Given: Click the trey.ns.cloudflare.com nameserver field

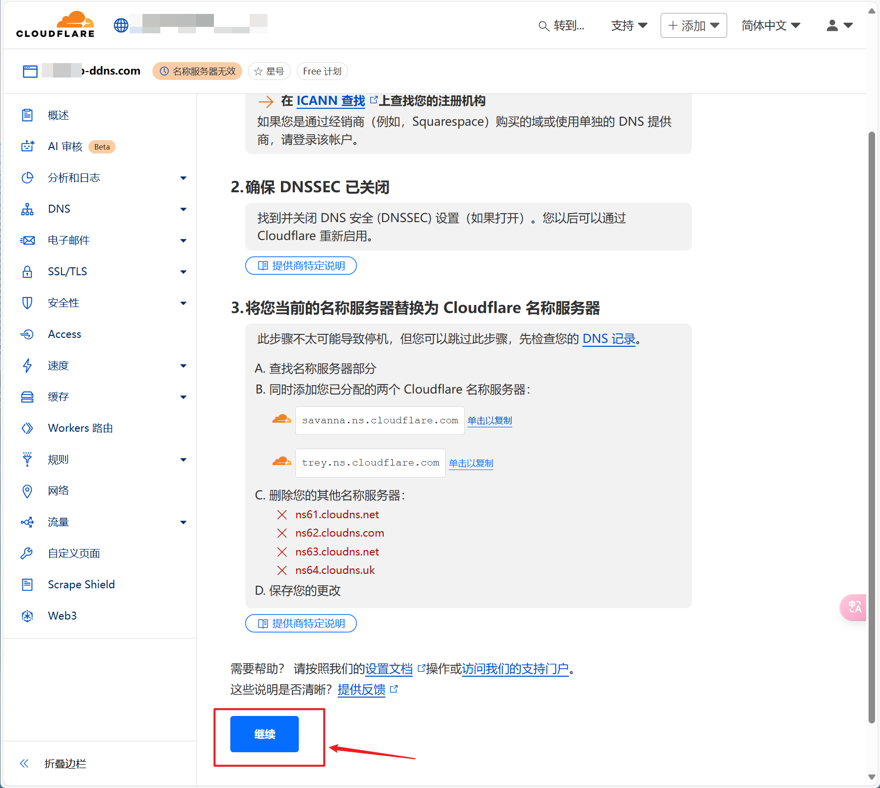Looking at the screenshot, I should click(x=370, y=463).
